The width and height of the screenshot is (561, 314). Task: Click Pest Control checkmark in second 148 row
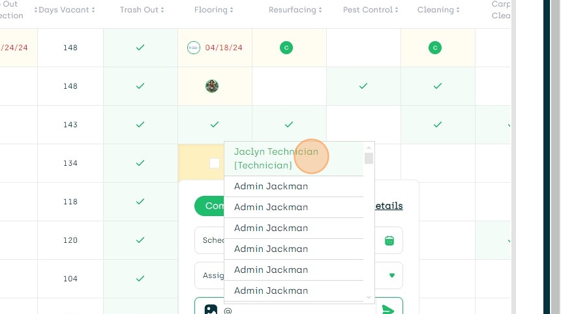click(363, 86)
